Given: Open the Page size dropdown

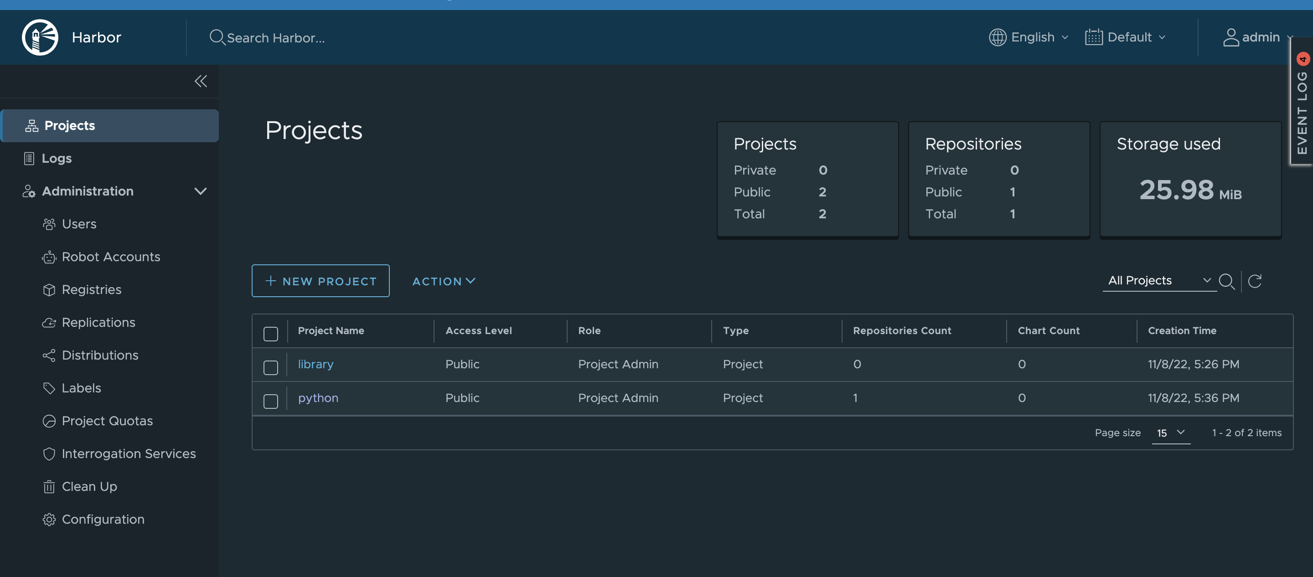Looking at the screenshot, I should (x=1171, y=433).
